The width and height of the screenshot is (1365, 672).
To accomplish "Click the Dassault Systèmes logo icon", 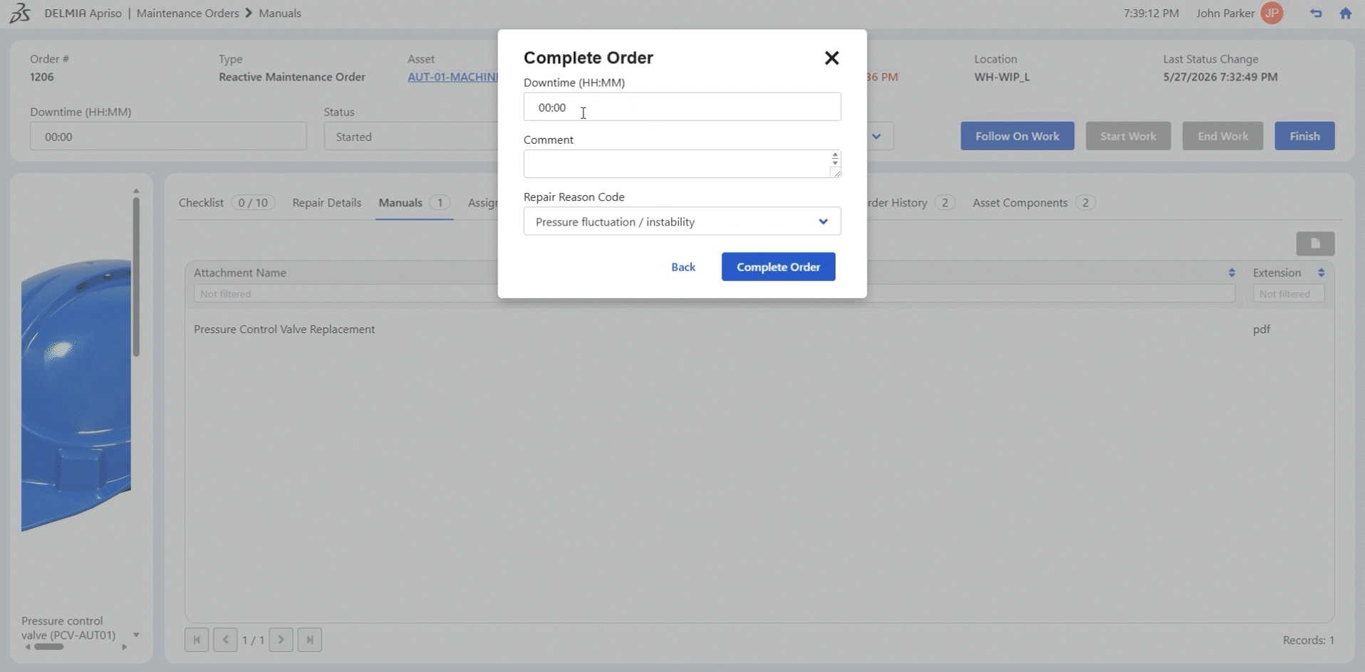I will 20,13.
